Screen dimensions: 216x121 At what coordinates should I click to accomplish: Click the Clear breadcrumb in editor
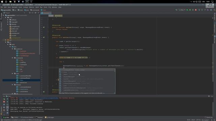[51, 16]
